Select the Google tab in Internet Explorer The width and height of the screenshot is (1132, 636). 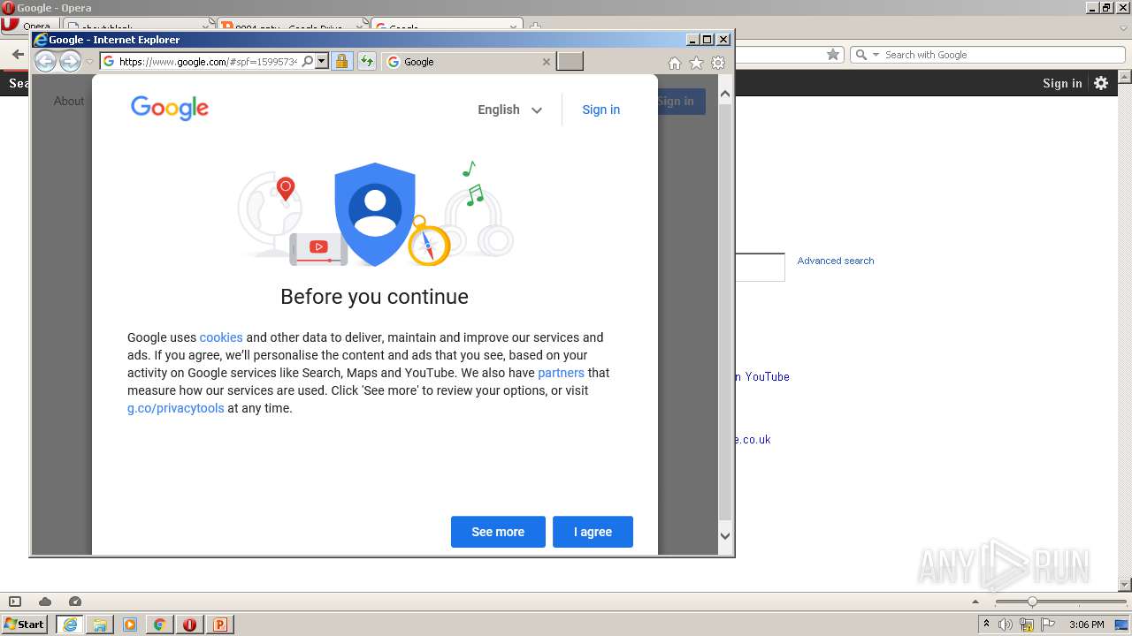click(x=469, y=62)
